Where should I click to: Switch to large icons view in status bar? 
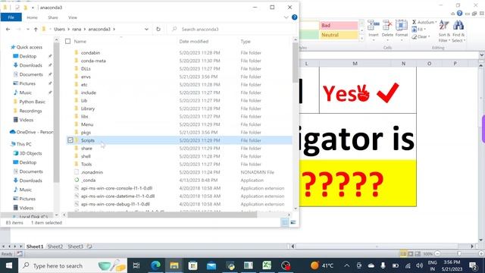pos(293,222)
